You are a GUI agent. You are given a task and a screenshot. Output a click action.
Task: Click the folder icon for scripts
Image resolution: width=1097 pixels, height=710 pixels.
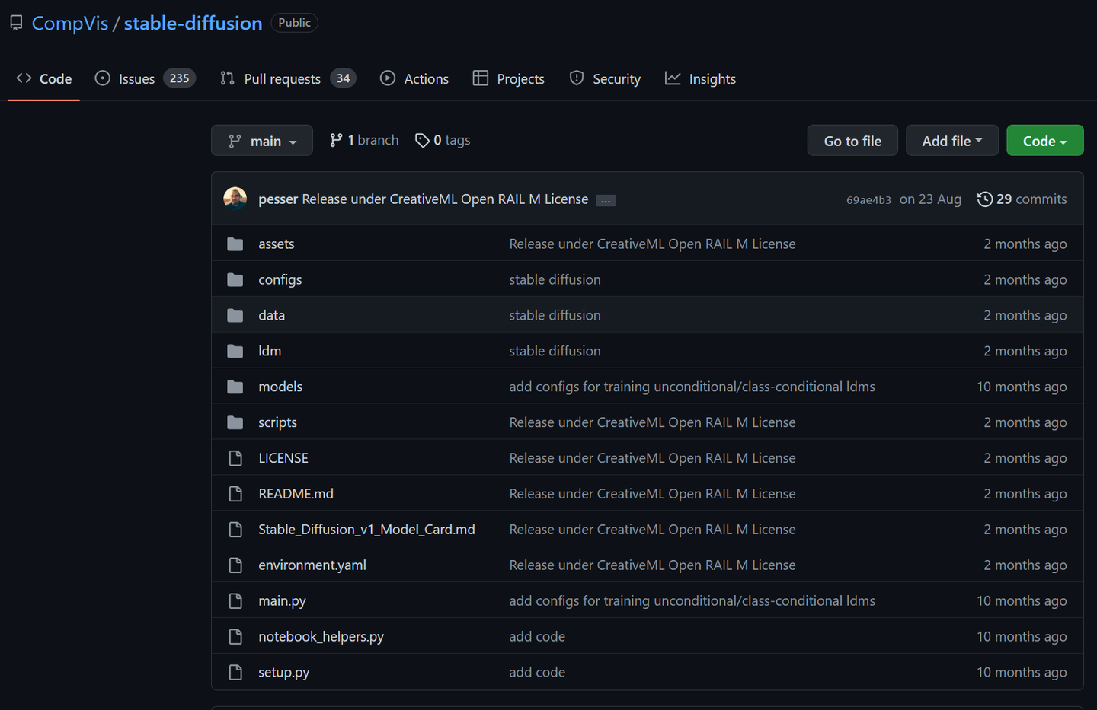[x=235, y=423]
